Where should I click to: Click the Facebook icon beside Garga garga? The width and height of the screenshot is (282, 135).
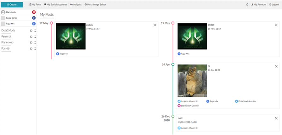34,18
